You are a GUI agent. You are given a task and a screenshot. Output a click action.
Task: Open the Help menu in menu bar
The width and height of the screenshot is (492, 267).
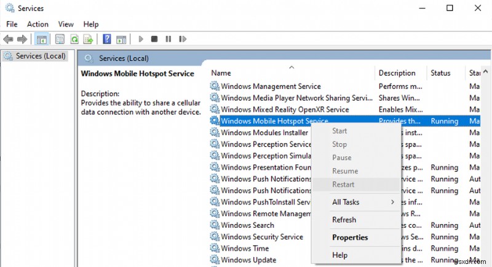[90, 24]
